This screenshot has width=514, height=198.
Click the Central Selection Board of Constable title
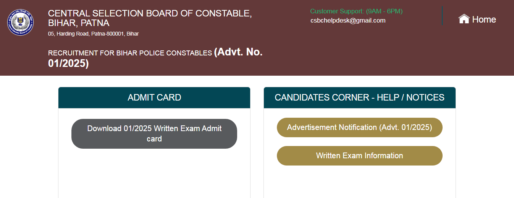(150, 13)
